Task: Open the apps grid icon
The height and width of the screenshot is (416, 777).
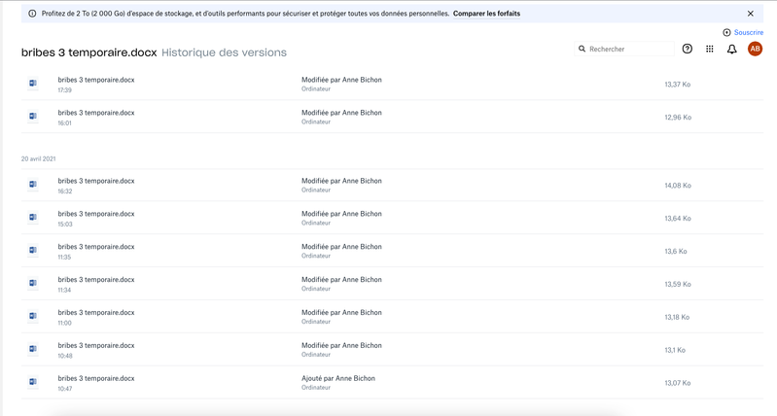Action: (x=710, y=49)
